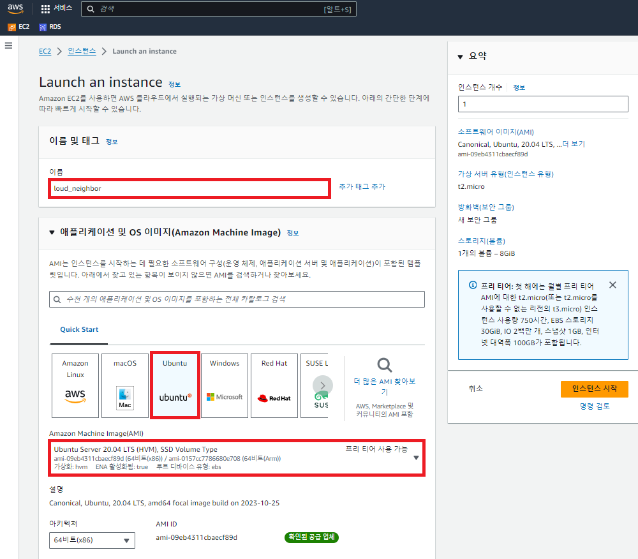The height and width of the screenshot is (559, 638).
Task: Open 정보 link beside 인스턴스 개수
Action: pyautogui.click(x=519, y=87)
